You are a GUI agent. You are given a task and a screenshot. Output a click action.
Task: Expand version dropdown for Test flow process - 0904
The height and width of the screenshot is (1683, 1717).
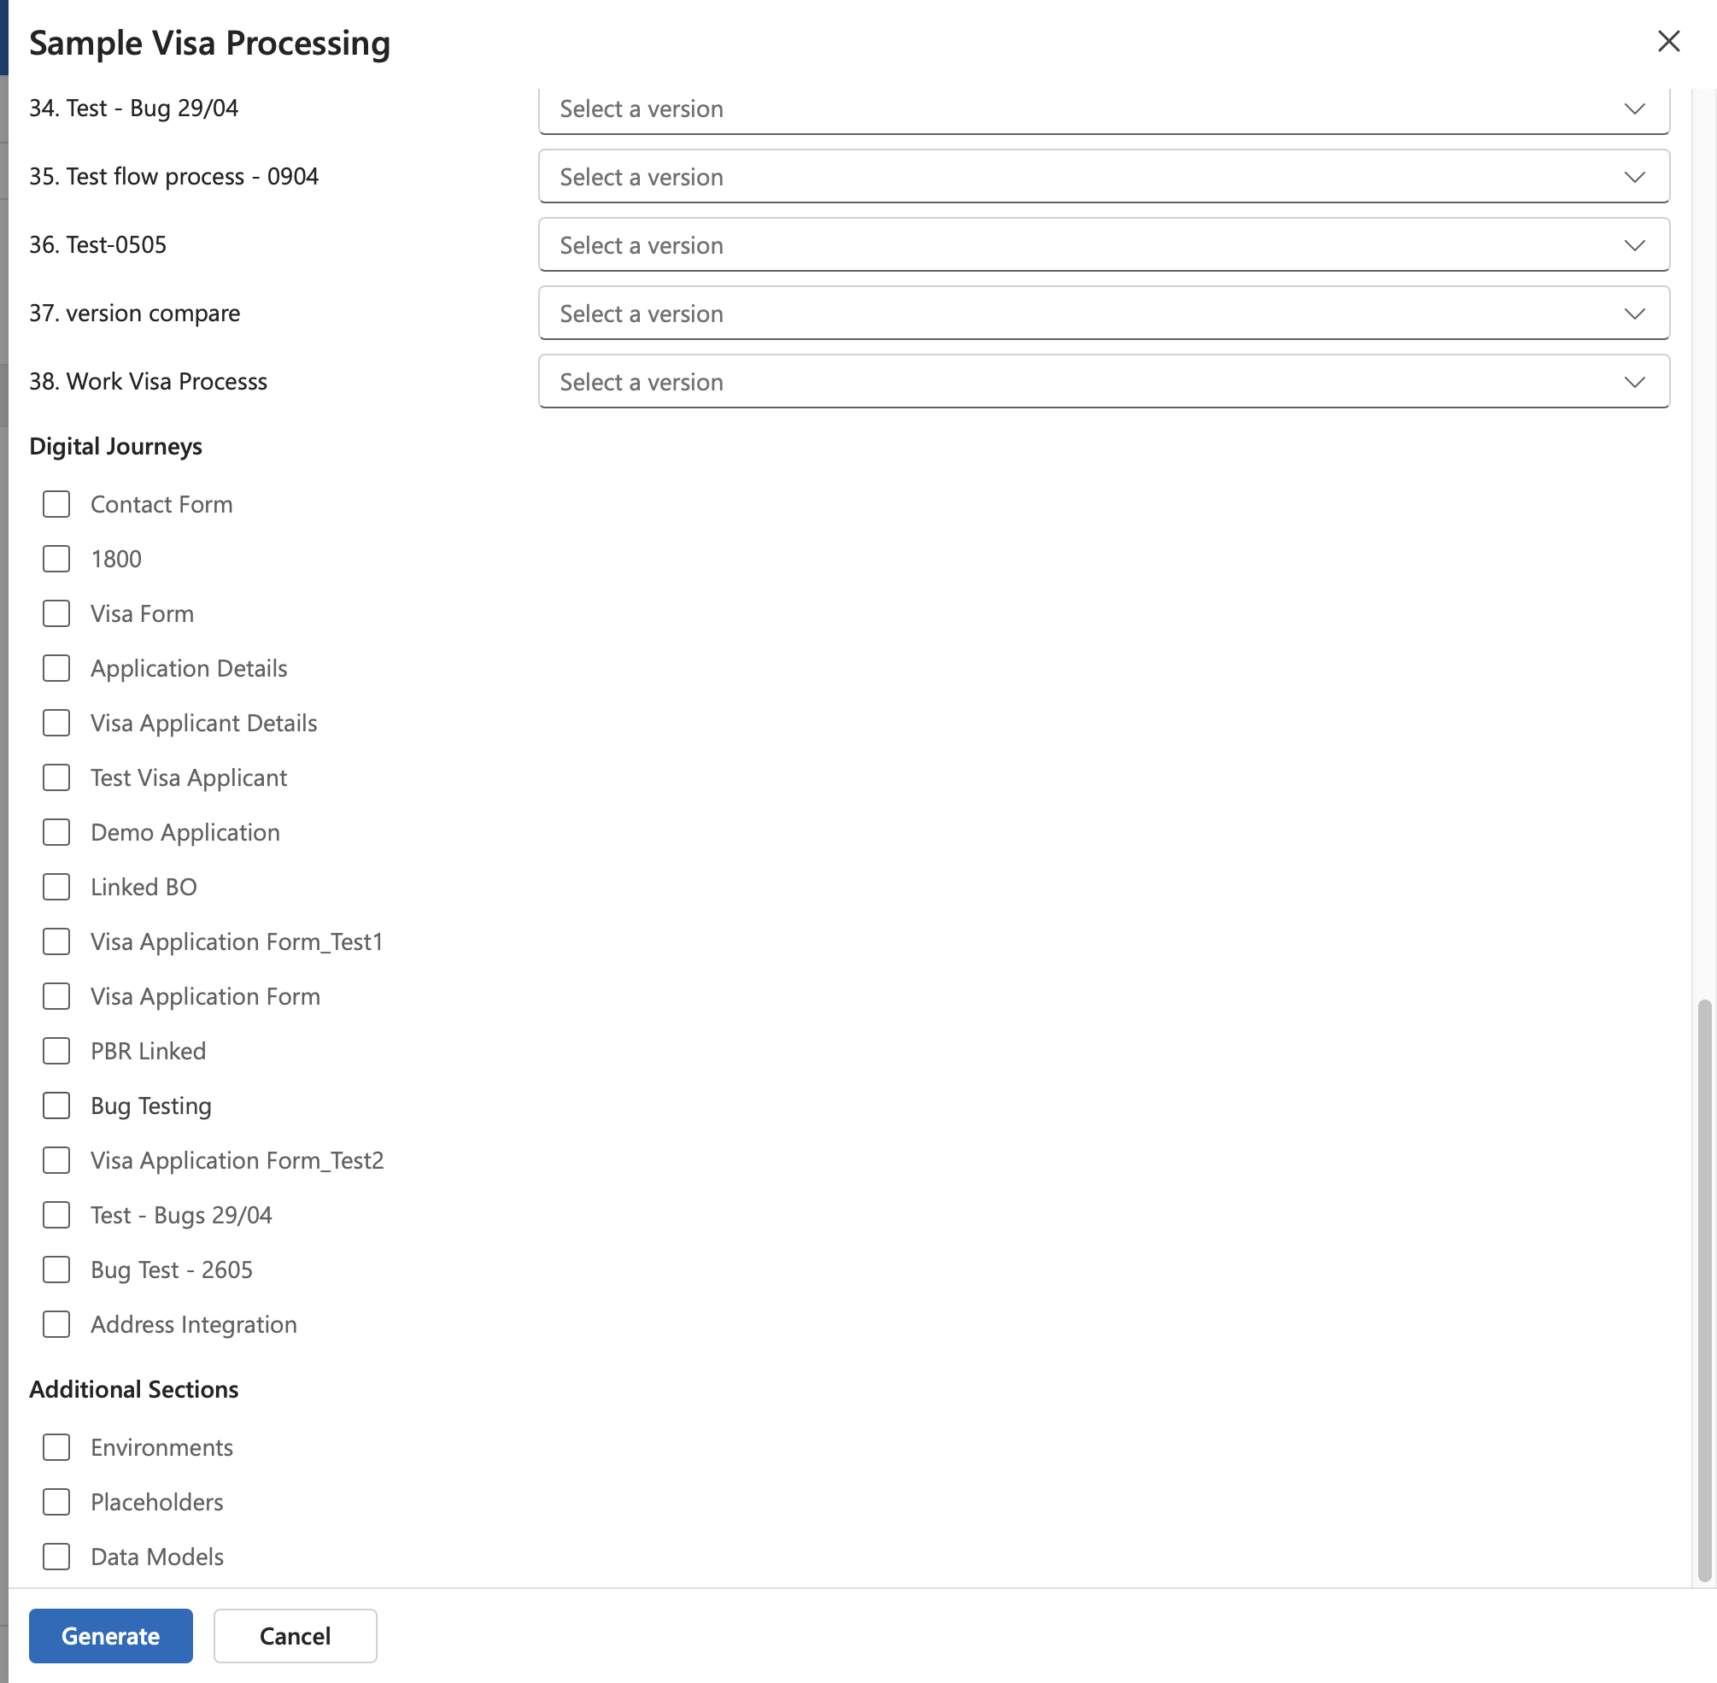1103,177
